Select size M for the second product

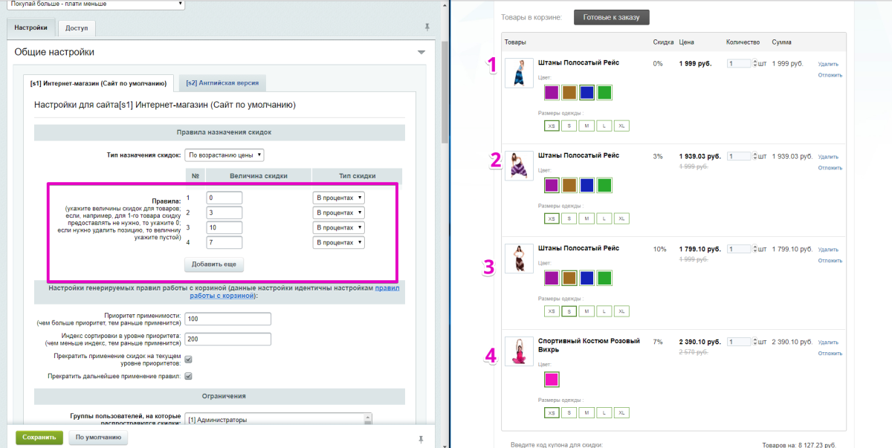coord(586,218)
